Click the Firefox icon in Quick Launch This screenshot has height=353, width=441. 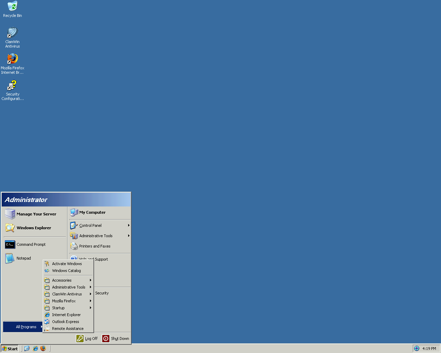tap(43, 349)
